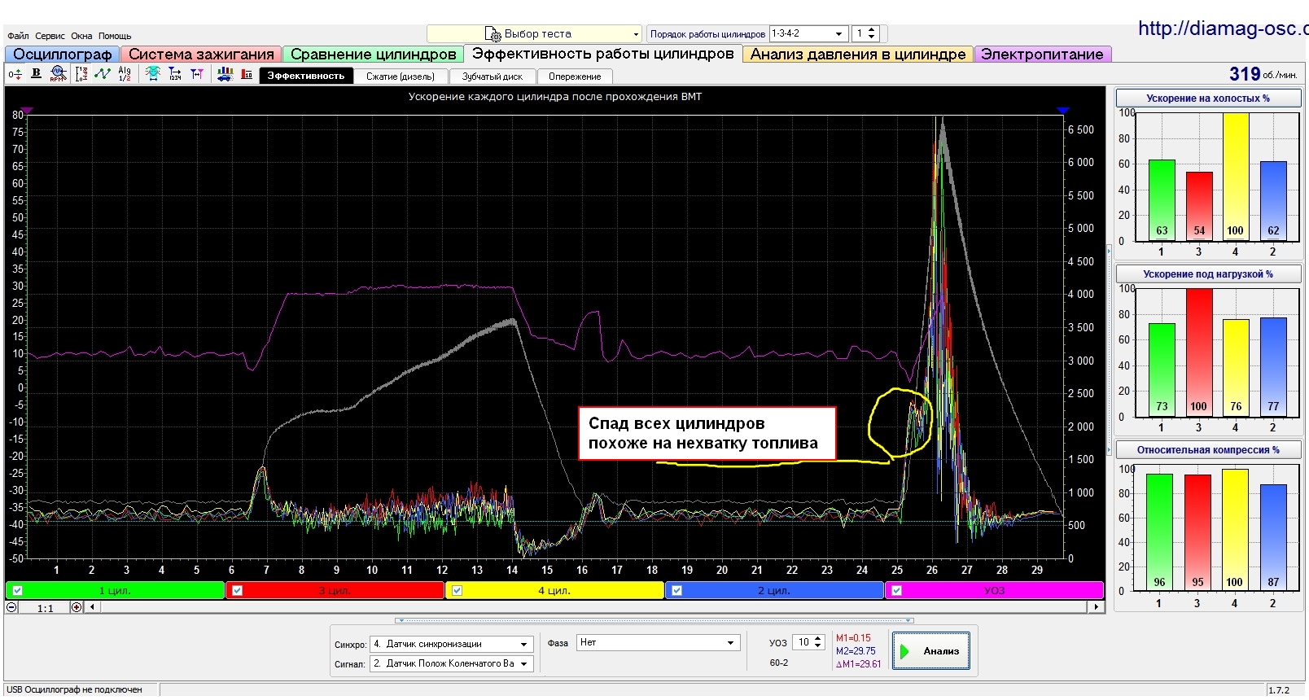Select Эффективность работы цилиндров tab
Screen dimensions: 1309x700
tap(602, 53)
